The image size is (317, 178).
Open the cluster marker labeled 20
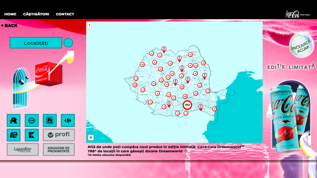coord(135,85)
